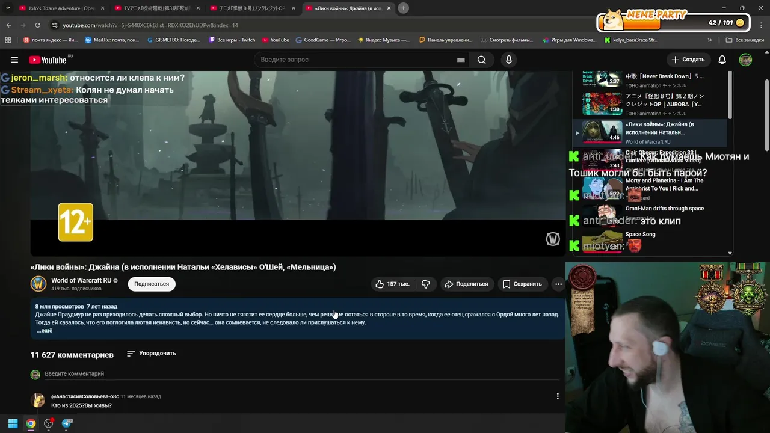The height and width of the screenshot is (433, 770).
Task: Open the Mail.Ru bookmark
Action: (112, 40)
